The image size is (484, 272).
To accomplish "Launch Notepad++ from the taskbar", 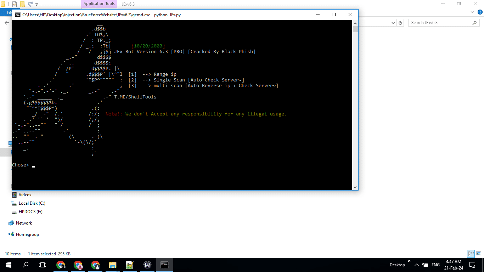I will (130, 265).
